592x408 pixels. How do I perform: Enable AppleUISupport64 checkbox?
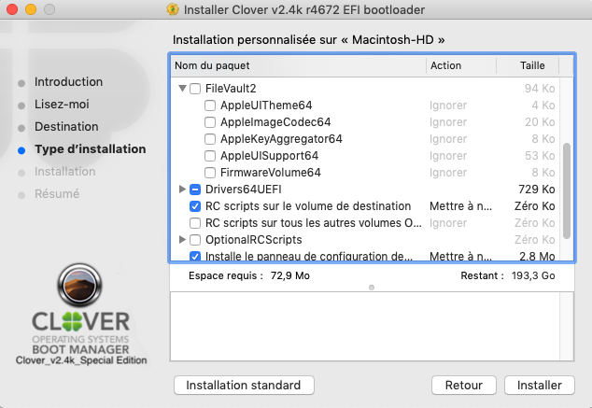click(x=210, y=156)
